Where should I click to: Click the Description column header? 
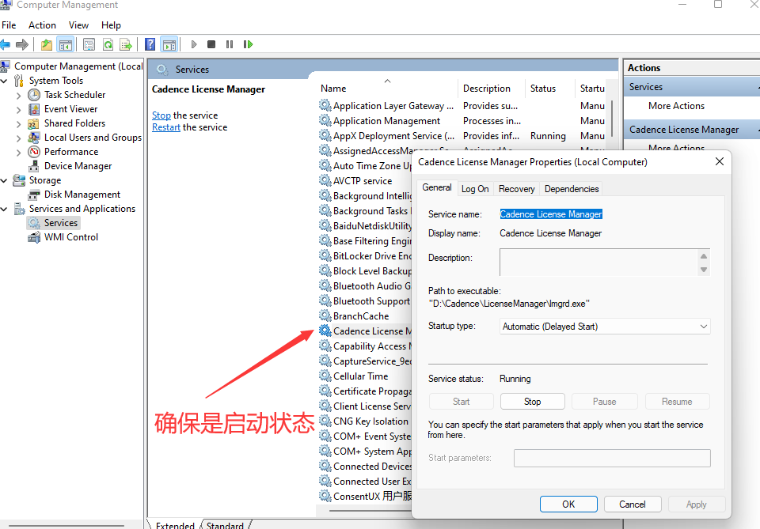click(487, 89)
